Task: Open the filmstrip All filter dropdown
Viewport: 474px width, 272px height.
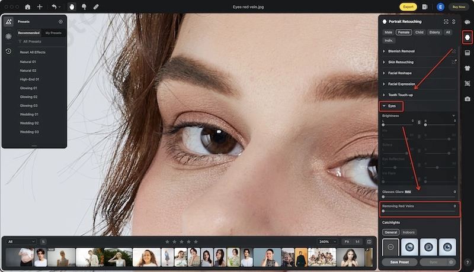Action: click(x=21, y=241)
